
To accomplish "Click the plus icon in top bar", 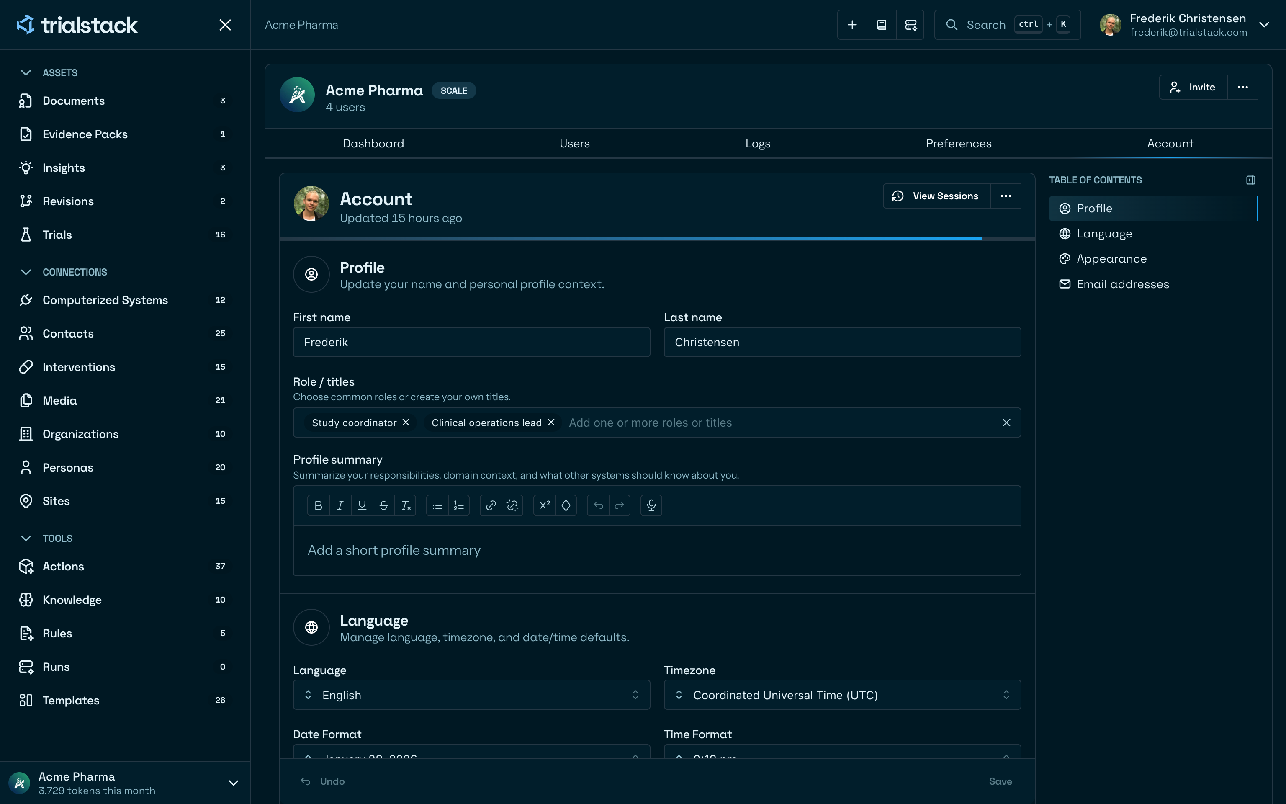I will [852, 25].
